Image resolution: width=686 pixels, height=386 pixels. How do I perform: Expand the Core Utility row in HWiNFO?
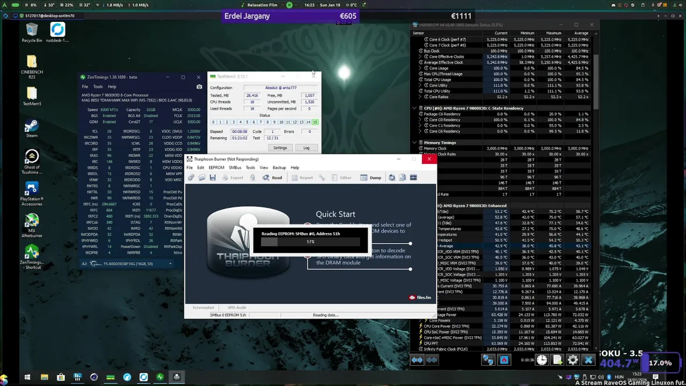421,85
